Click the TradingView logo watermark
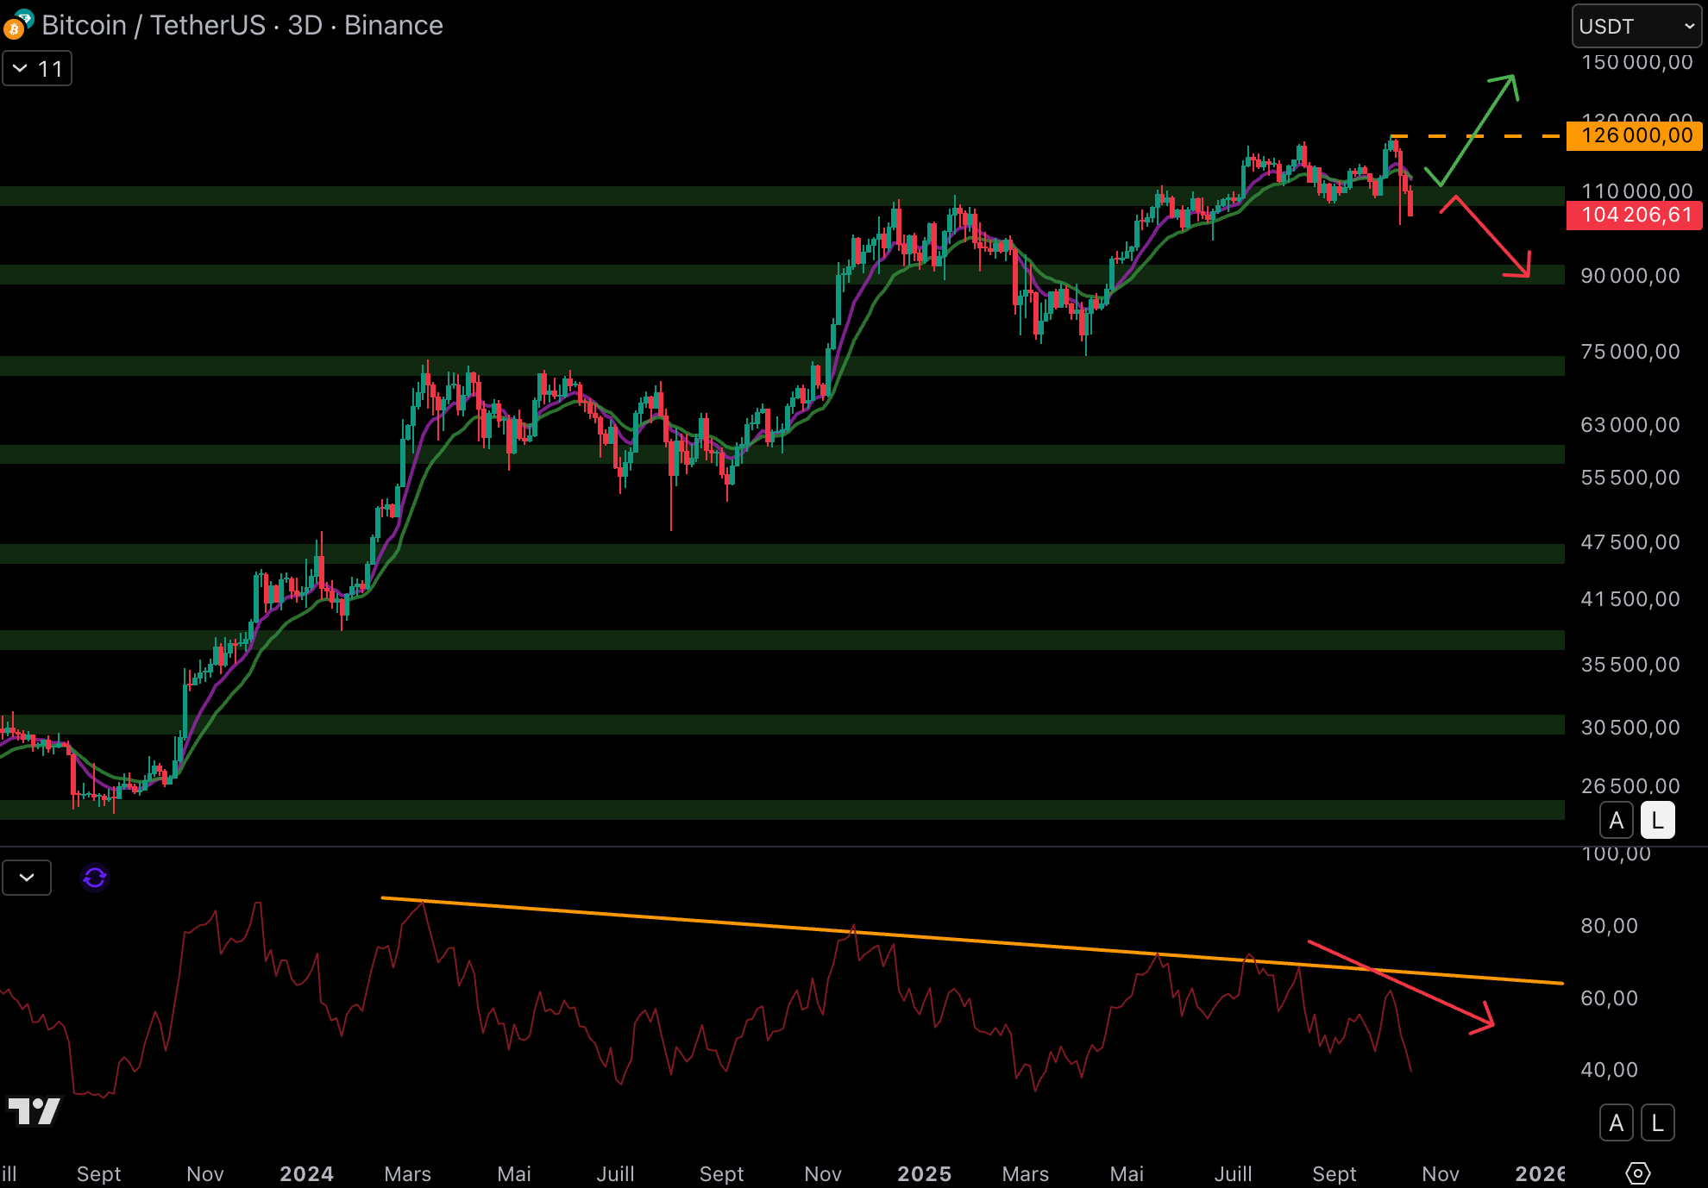The width and height of the screenshot is (1708, 1188). click(x=35, y=1110)
